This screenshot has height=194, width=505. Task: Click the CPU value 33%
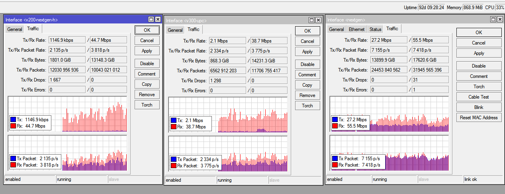500,8
